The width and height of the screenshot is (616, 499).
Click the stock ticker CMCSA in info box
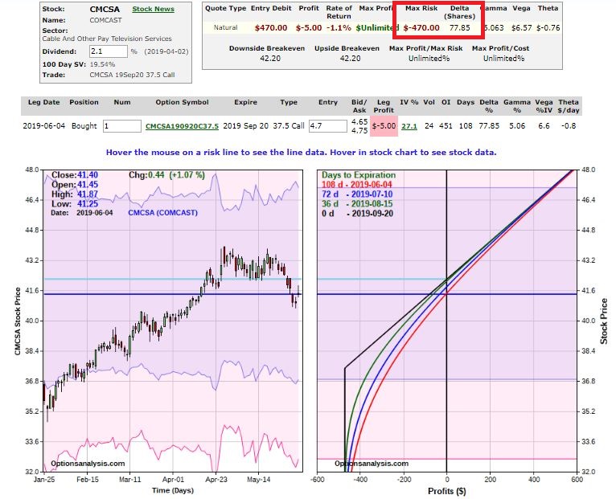pyautogui.click(x=105, y=9)
